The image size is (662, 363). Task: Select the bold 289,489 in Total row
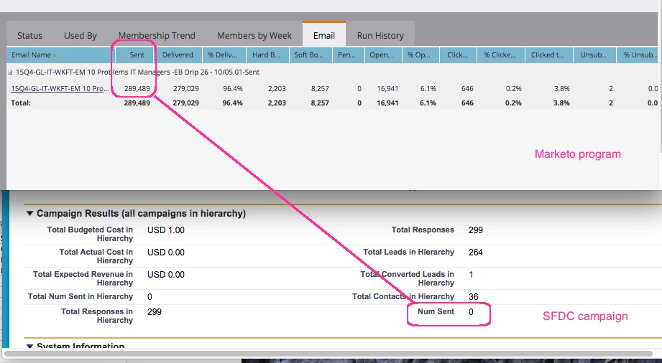(x=137, y=103)
